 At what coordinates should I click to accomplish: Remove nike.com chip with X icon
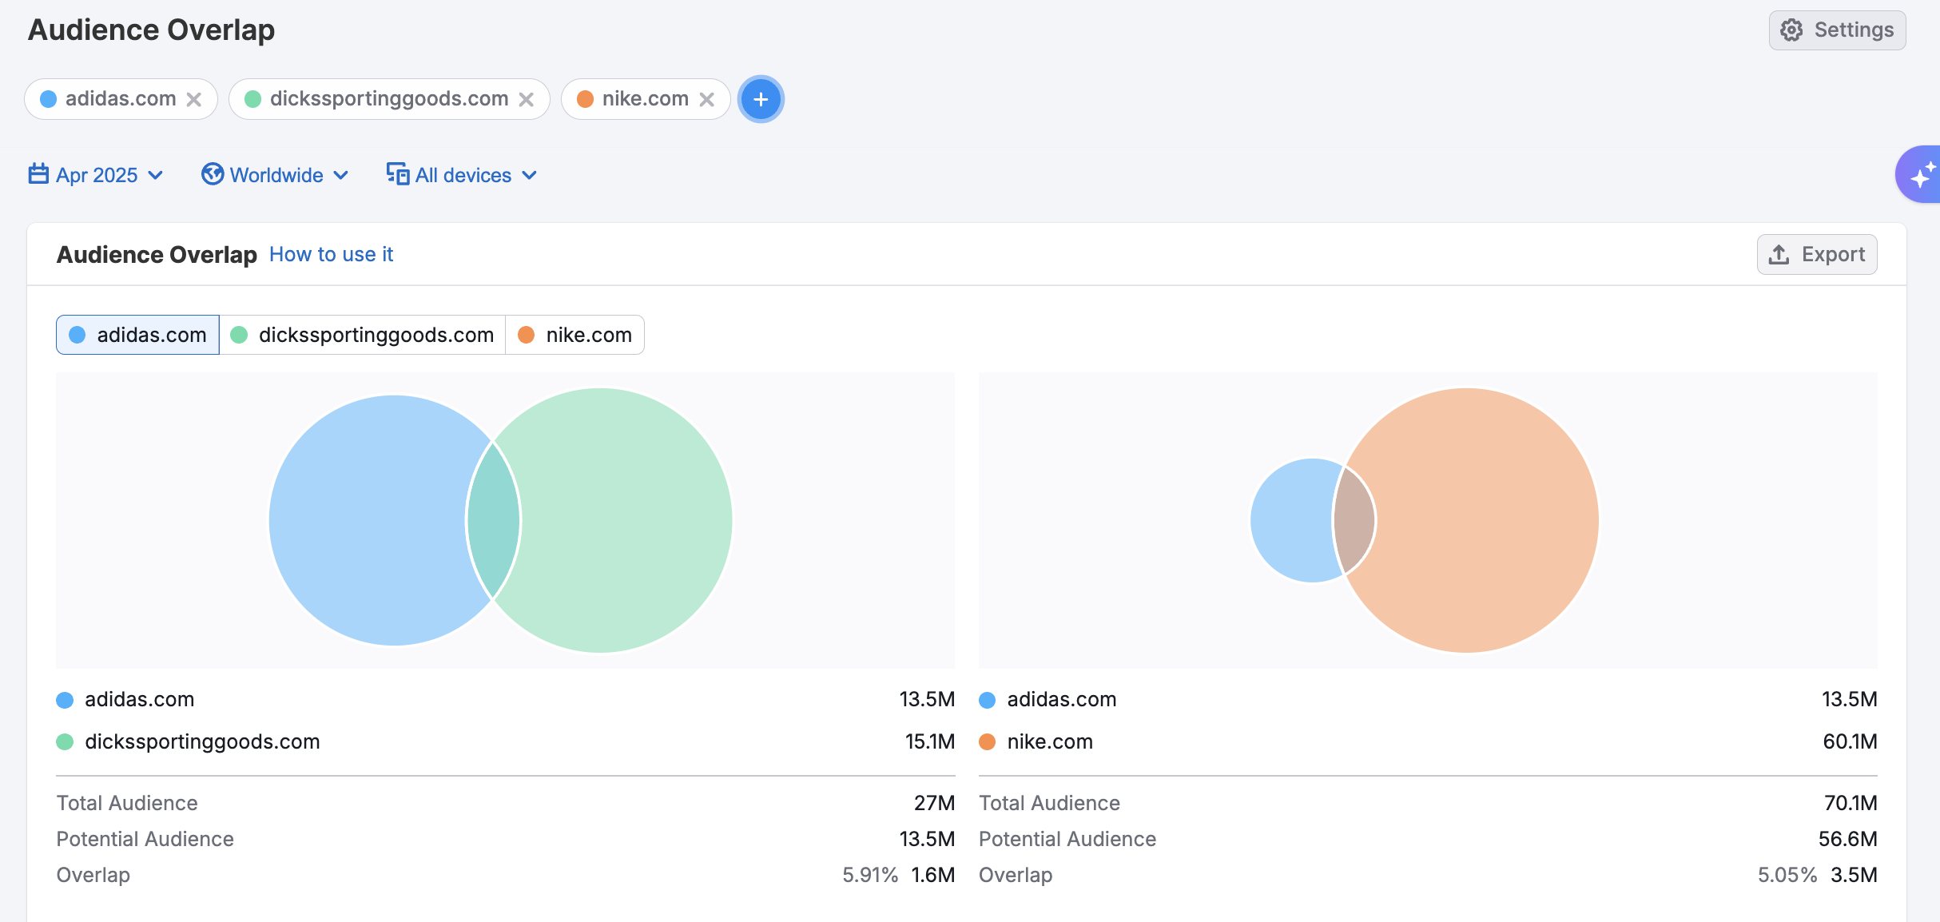[x=706, y=99]
